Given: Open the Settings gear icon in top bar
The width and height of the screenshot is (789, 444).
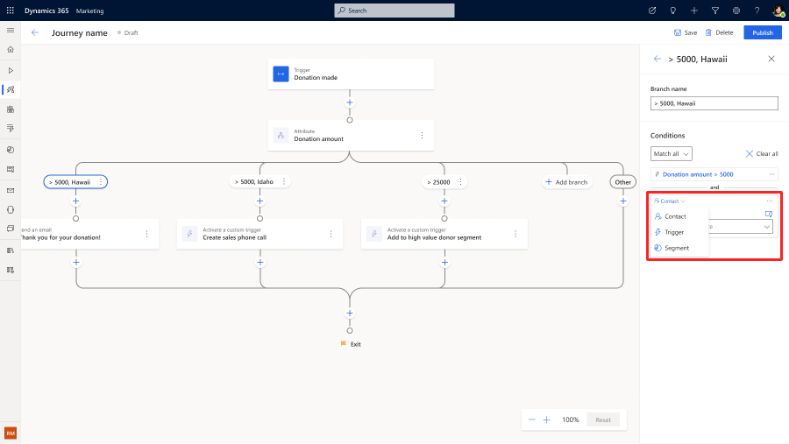Looking at the screenshot, I should 736,11.
